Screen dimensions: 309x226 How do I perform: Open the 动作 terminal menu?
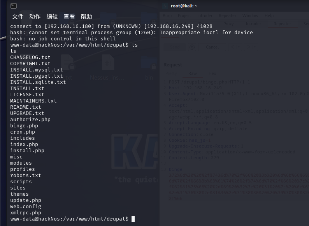coord(35,17)
